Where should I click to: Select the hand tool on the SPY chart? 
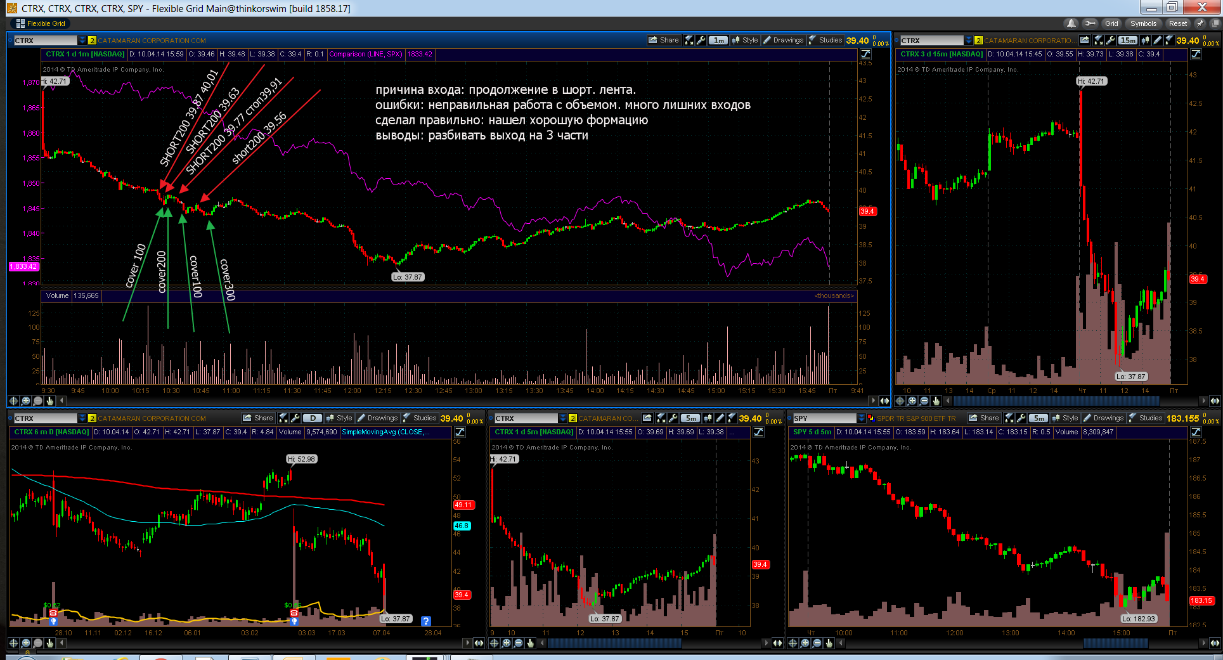[x=829, y=643]
